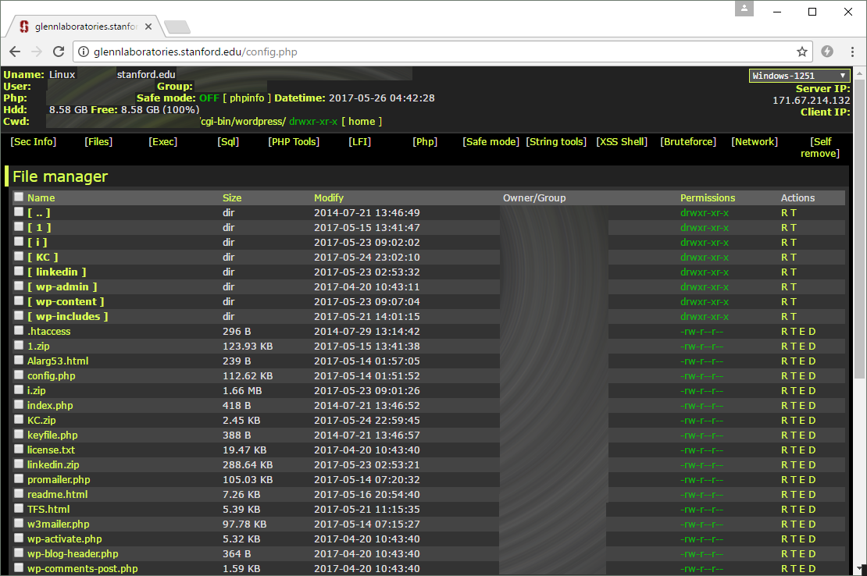Click the [Self remove] option
This screenshot has height=576, width=867.
point(821,148)
